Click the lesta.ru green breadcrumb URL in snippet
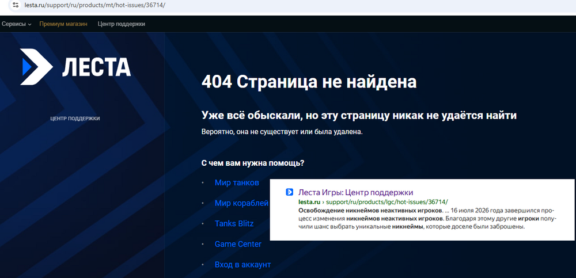 click(x=374, y=202)
